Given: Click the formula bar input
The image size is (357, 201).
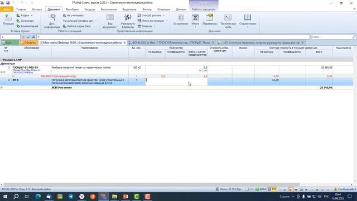Looking at the screenshot, I should [173, 37].
